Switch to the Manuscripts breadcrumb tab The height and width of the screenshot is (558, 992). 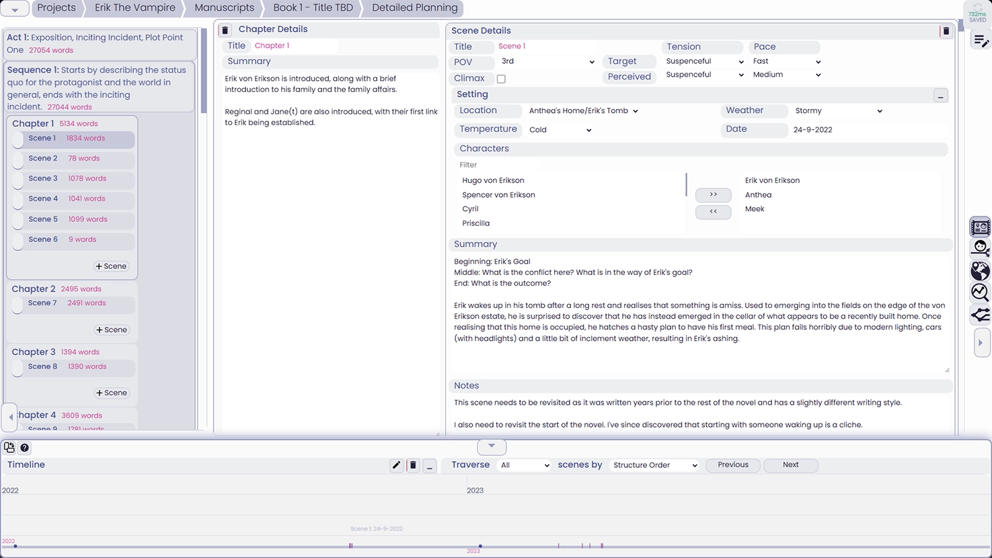(223, 9)
